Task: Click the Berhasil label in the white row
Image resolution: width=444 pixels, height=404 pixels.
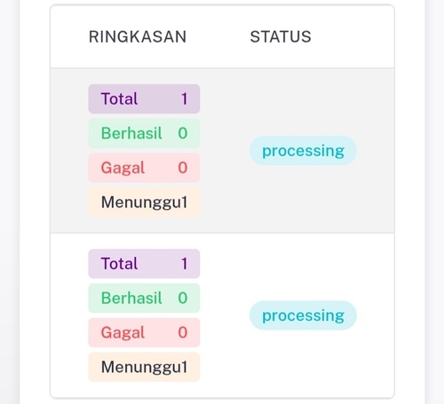Action: (x=131, y=298)
